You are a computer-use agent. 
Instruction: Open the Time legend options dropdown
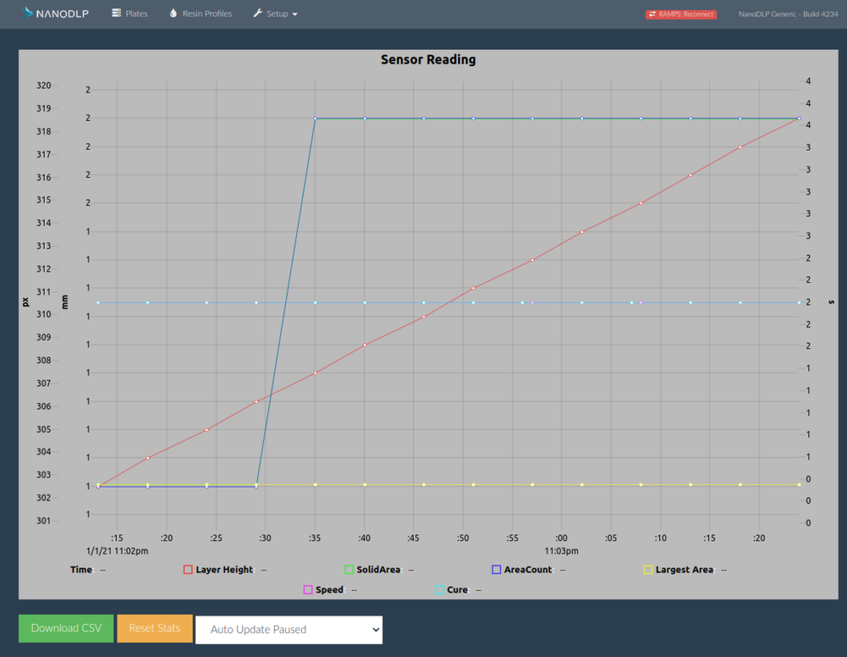[x=103, y=569]
